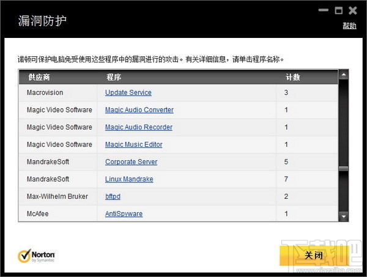Select the count 7 for Linux Mandrake
Screen dimensions: 367x277
click(286, 179)
